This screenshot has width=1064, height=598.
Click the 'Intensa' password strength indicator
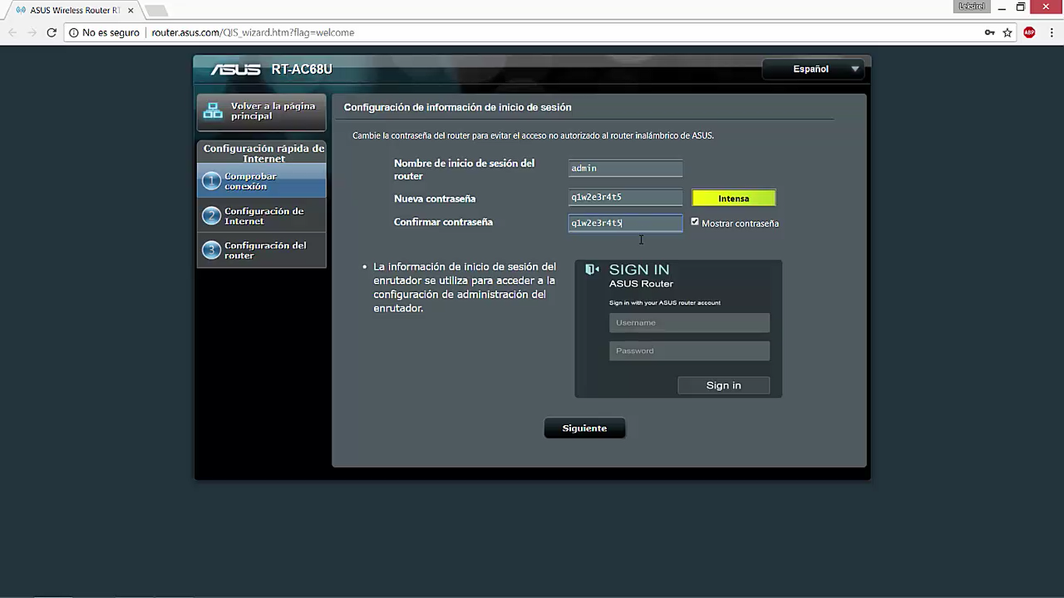(x=734, y=199)
